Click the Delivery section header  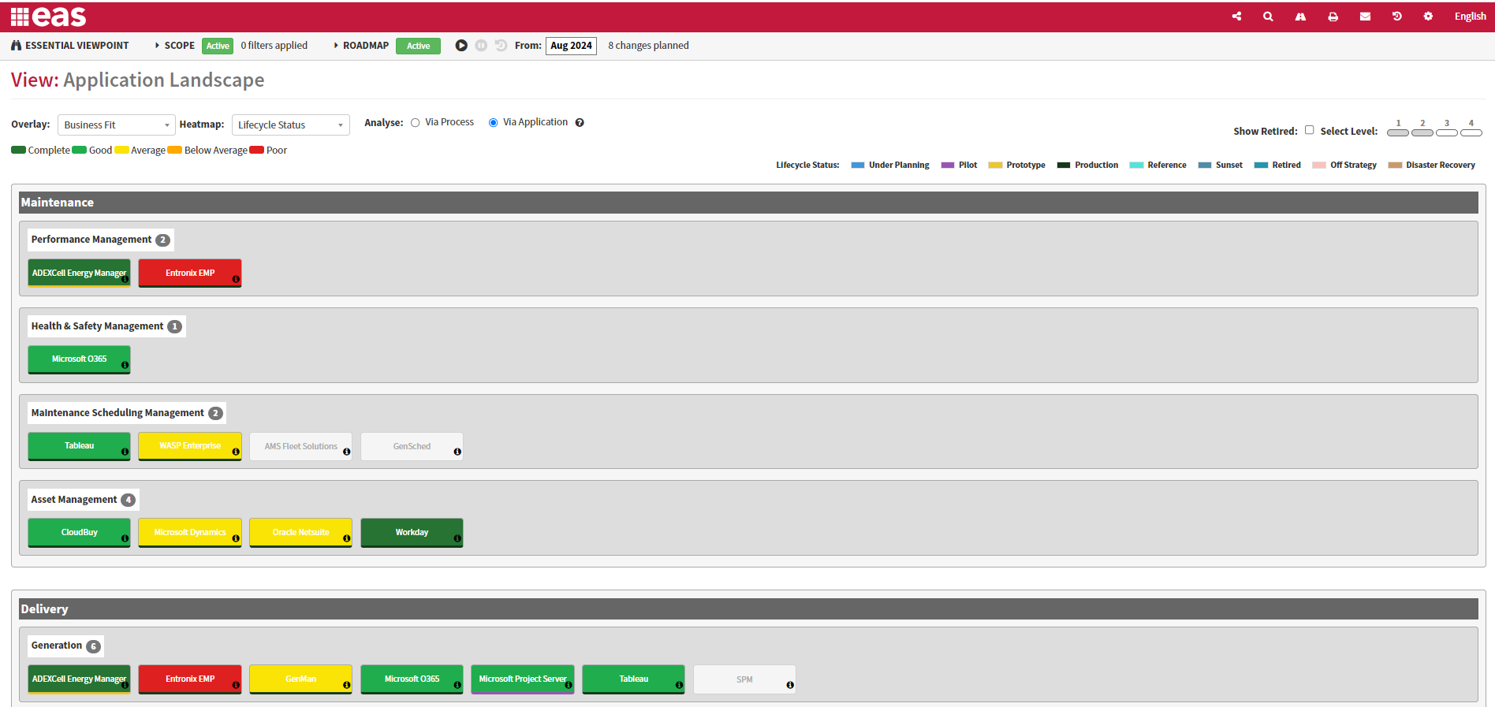tap(748, 609)
